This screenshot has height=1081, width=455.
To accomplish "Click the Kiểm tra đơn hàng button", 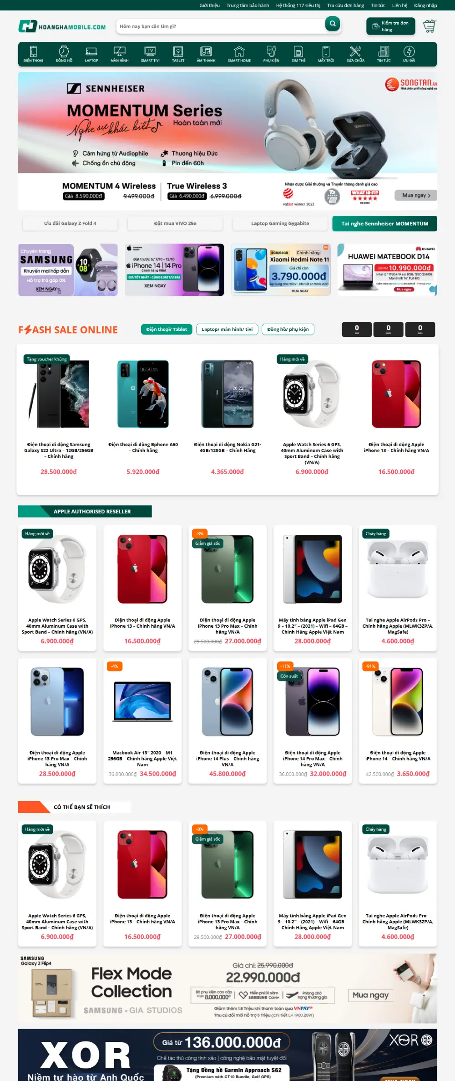I will [391, 26].
